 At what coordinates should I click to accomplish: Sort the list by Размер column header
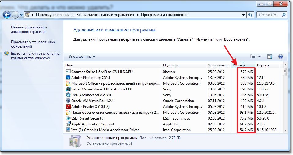(x=239, y=65)
